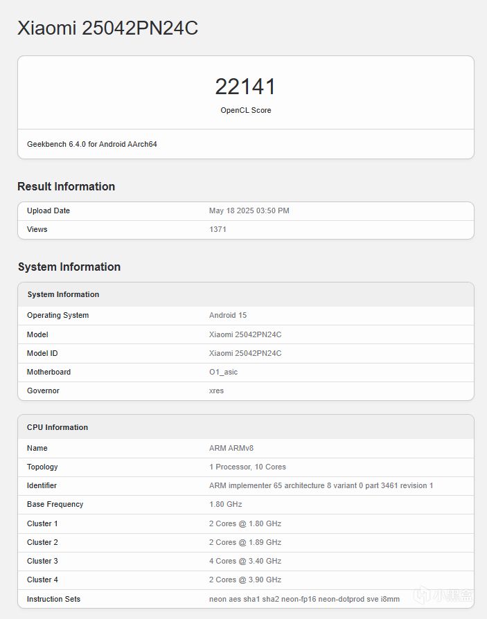Viewport: 487px width, 619px height.
Task: Select the 2 Cores @ 1.80 GHz value
Action: pos(245,524)
